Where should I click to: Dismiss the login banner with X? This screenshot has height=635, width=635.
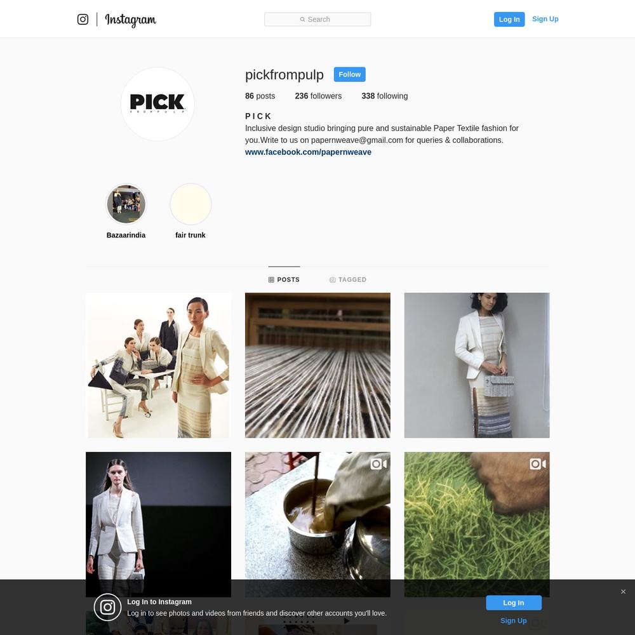[623, 592]
